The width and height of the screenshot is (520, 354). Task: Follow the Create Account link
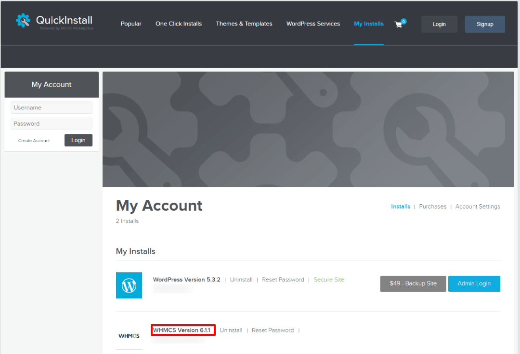(x=34, y=141)
